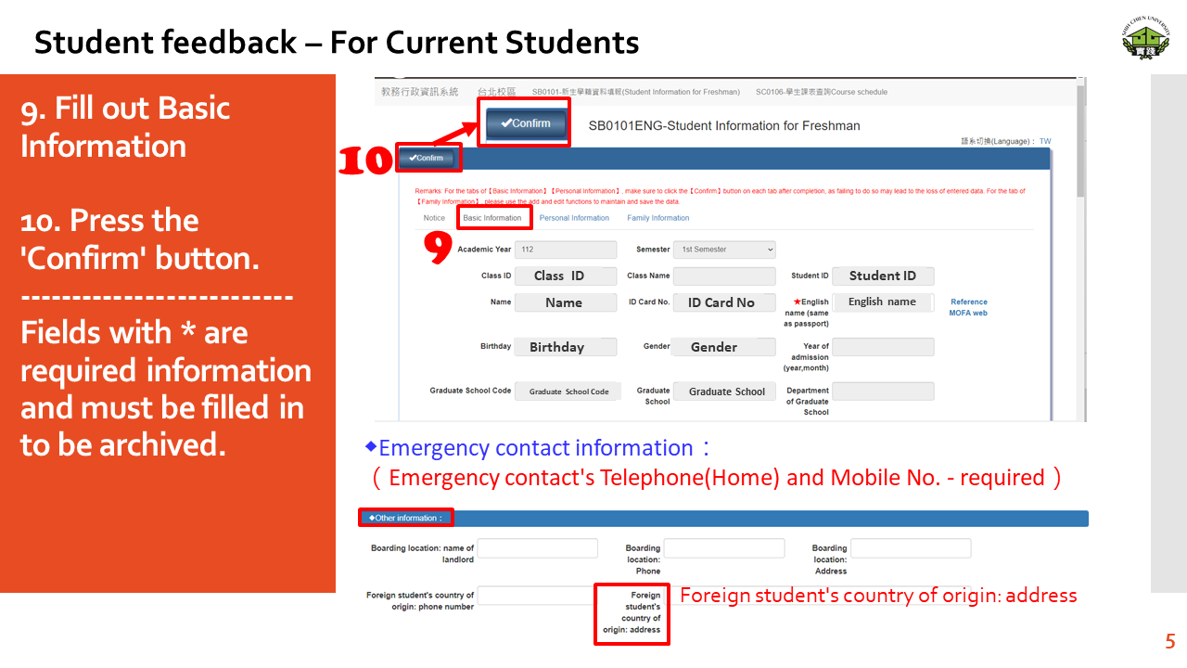
Task: Open the Notice tab
Action: [434, 218]
